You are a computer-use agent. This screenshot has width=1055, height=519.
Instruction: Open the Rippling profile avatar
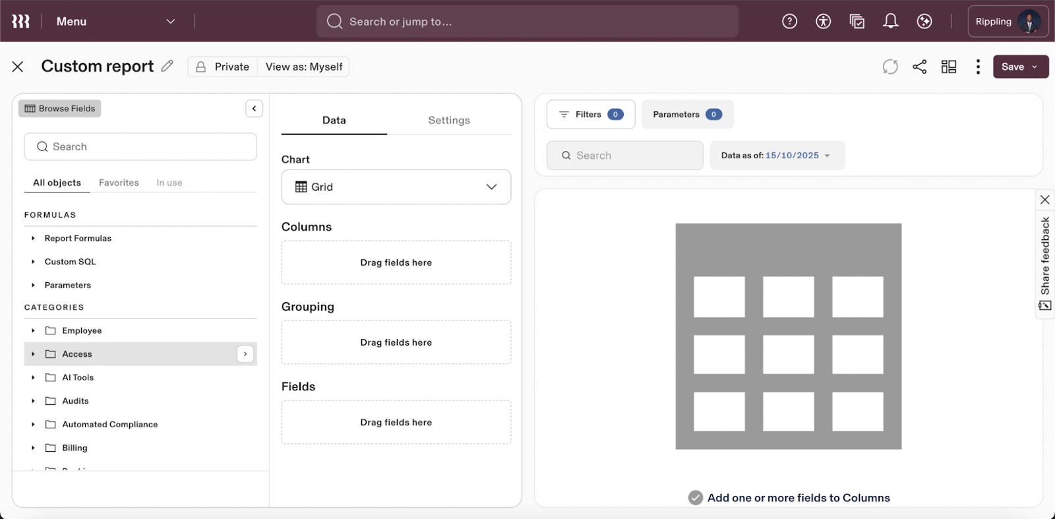[1029, 22]
